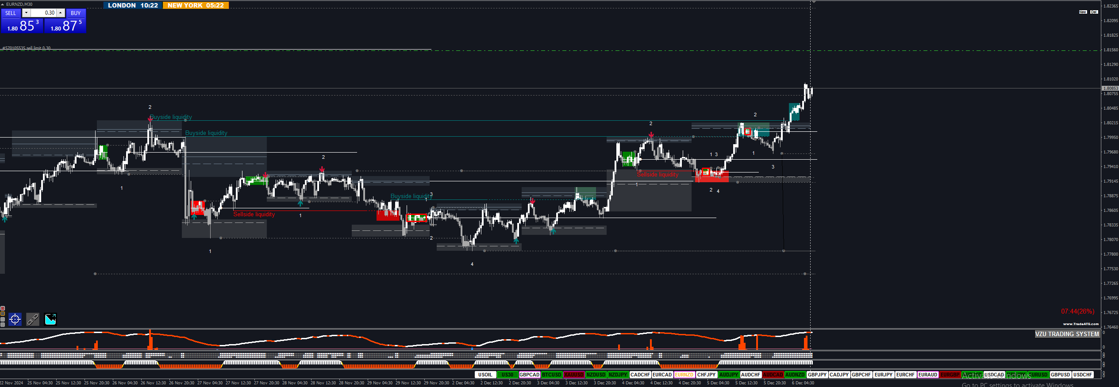Click the NEW YORK 05:22 clock label

pos(196,5)
